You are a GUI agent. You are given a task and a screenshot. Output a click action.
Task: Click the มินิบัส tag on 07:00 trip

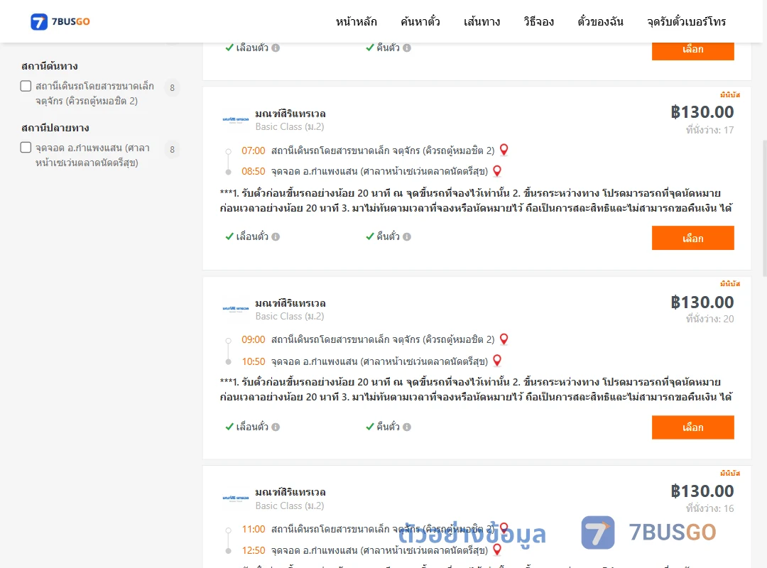click(730, 95)
